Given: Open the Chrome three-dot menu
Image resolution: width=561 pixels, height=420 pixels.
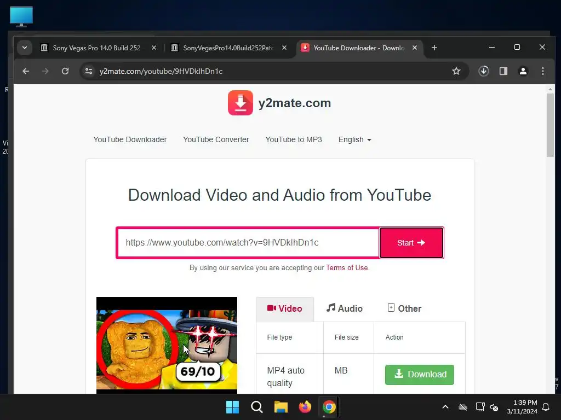Looking at the screenshot, I should pos(543,71).
